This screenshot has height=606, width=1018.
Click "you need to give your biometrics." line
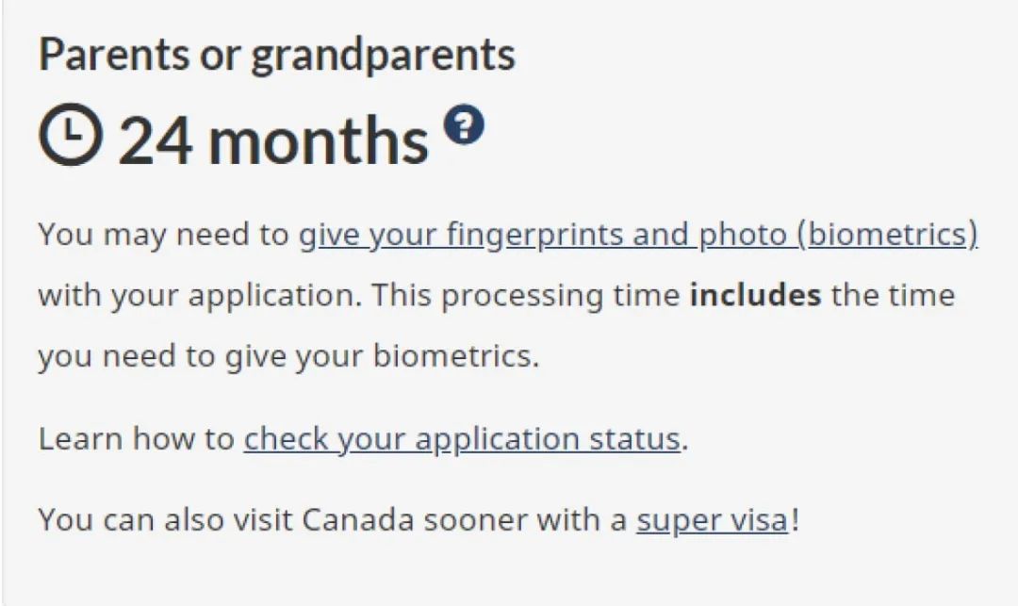click(x=287, y=357)
